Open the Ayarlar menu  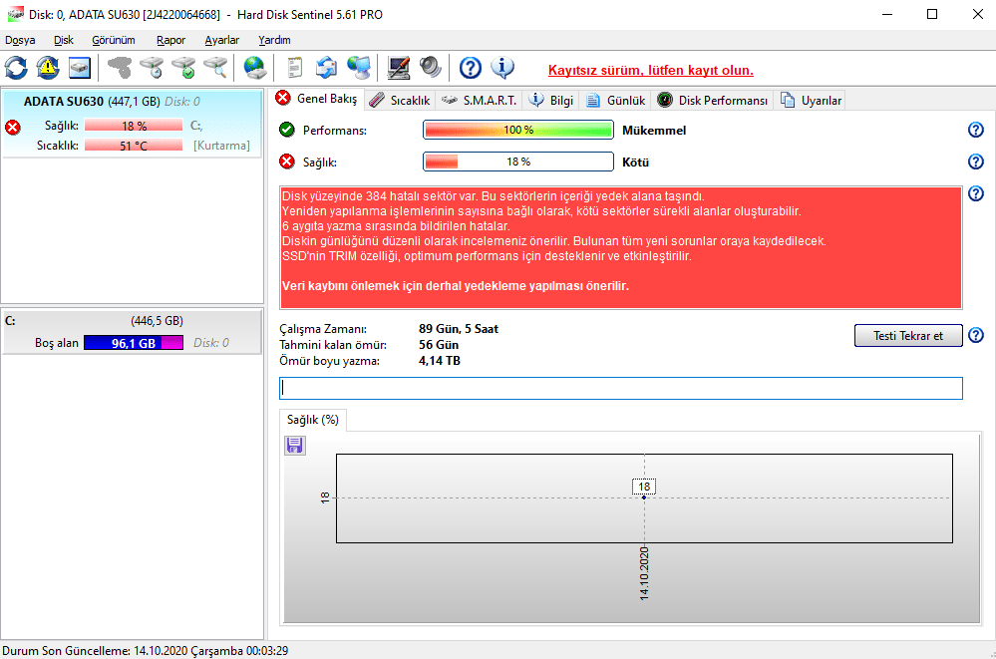point(221,40)
